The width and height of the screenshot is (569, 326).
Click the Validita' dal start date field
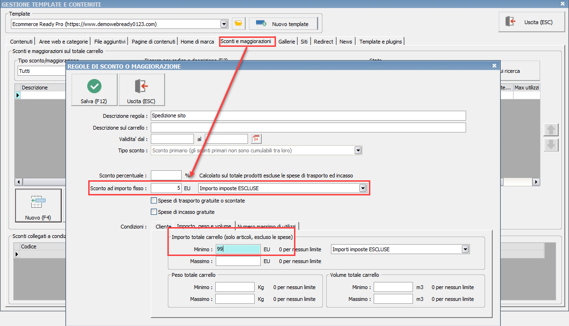coord(172,139)
